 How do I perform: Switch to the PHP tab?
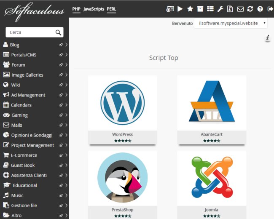coord(76,9)
